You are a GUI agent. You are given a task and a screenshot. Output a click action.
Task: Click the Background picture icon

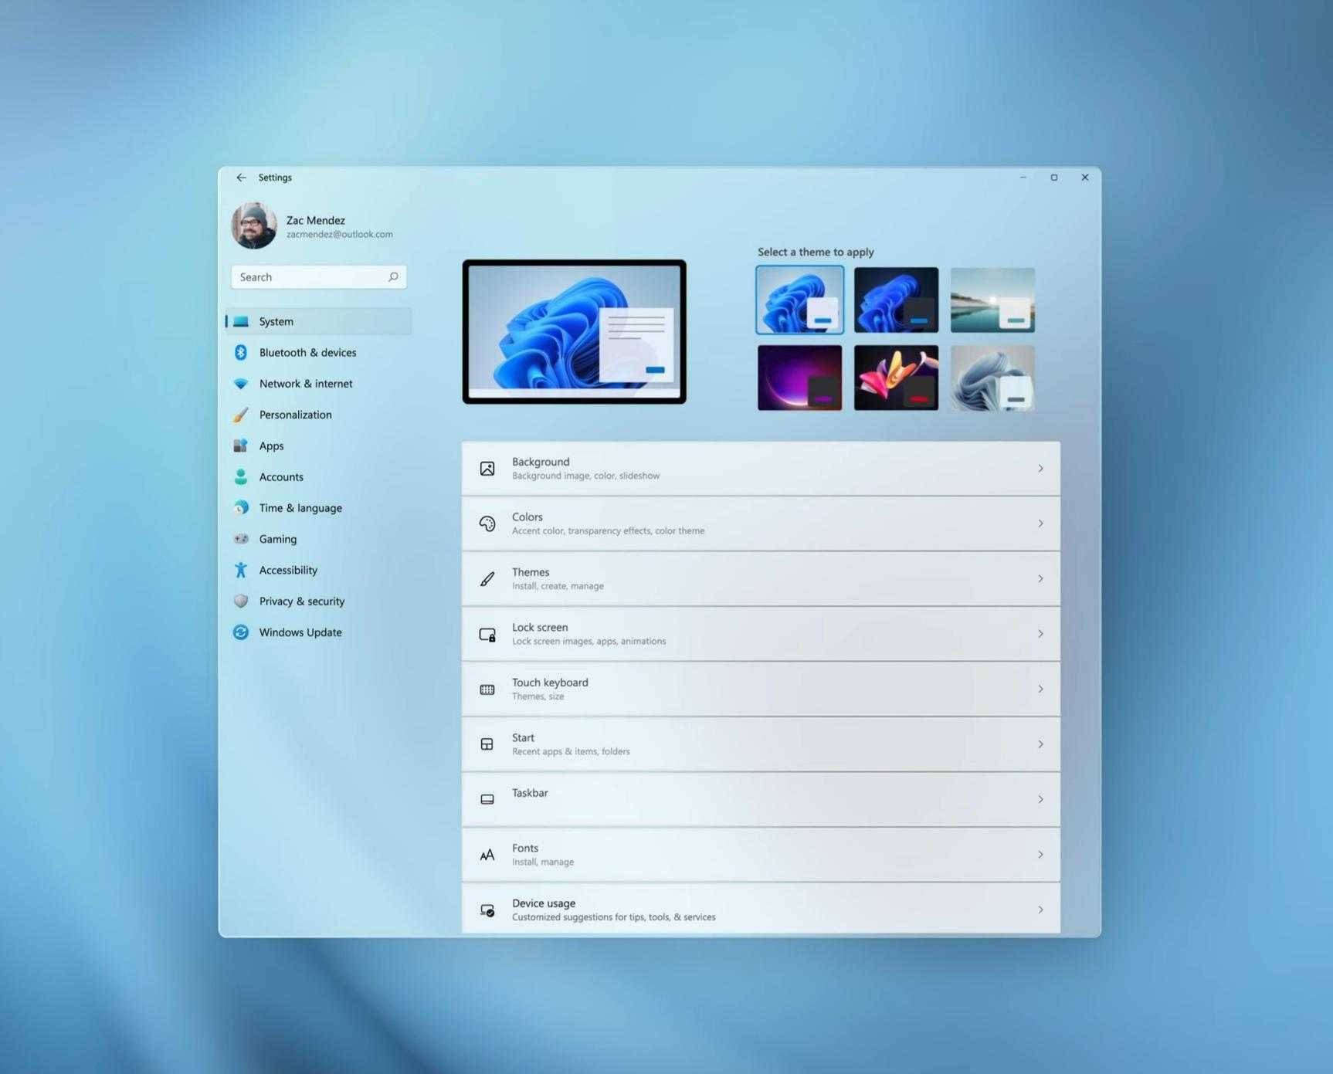(487, 469)
